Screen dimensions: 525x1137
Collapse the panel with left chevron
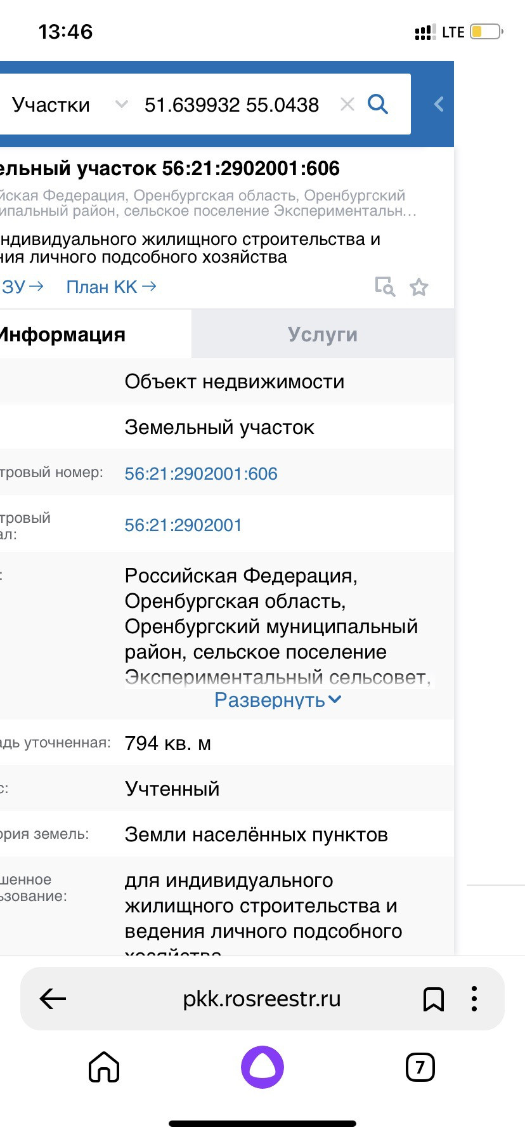pyautogui.click(x=439, y=105)
